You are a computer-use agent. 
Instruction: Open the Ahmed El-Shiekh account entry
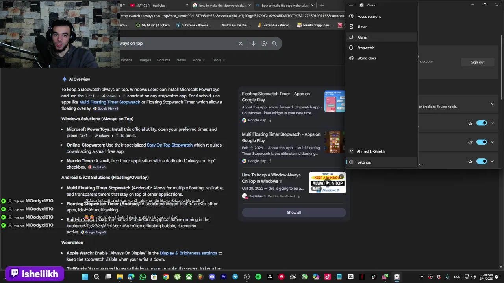(x=381, y=151)
